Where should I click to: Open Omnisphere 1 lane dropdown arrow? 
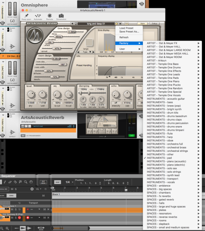point(39,209)
